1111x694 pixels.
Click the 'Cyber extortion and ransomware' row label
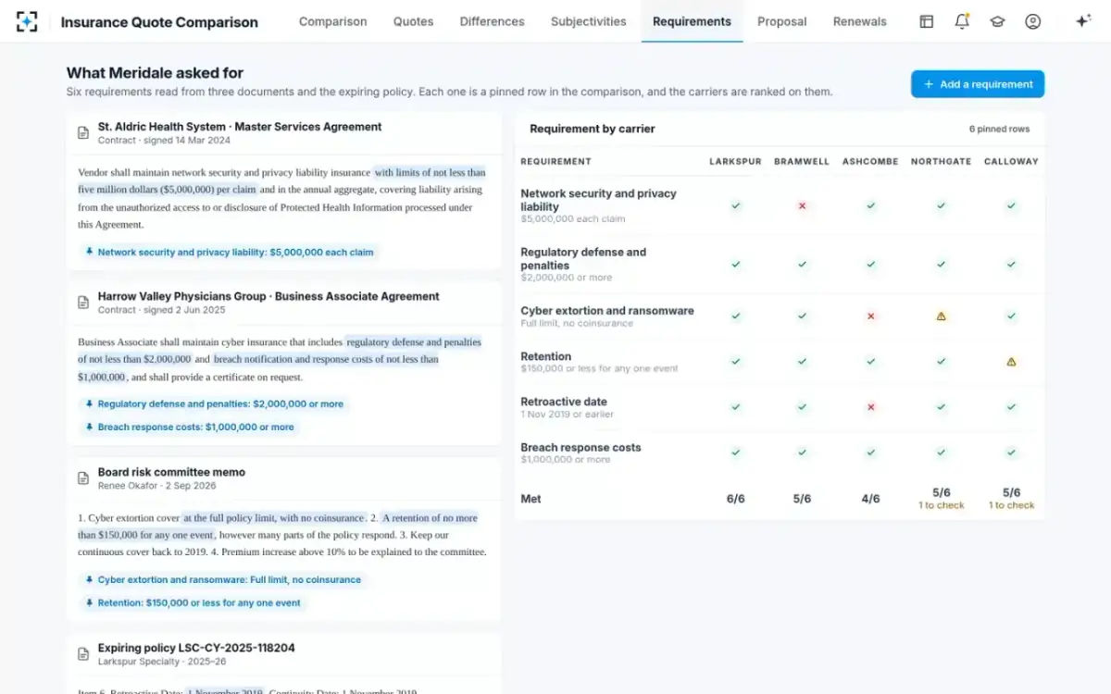point(607,311)
